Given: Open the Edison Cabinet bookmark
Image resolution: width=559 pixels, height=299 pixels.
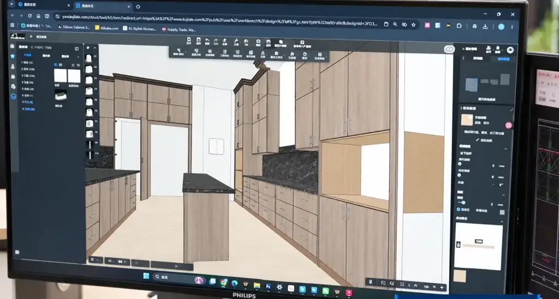Looking at the screenshot, I should click(74, 27).
